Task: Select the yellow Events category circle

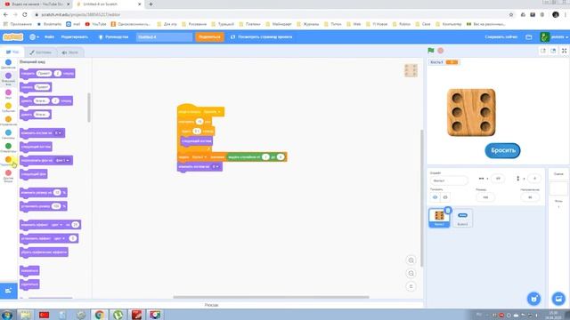Action: tap(8, 106)
